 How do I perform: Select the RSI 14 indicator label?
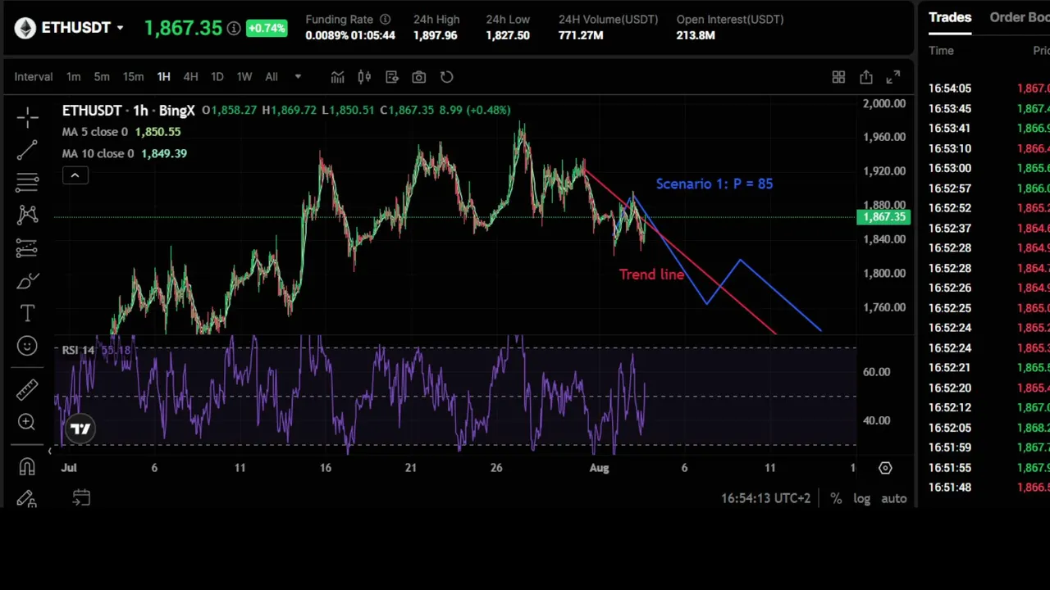point(78,351)
